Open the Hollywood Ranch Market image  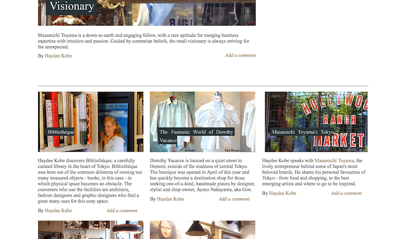316,122
